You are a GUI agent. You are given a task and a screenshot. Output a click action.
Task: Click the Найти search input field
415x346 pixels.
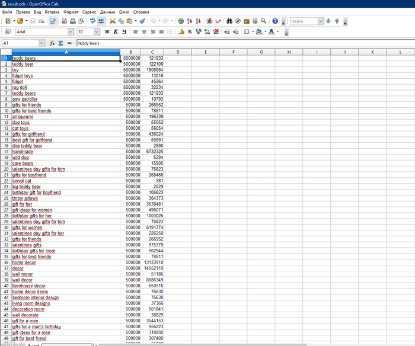(304, 21)
